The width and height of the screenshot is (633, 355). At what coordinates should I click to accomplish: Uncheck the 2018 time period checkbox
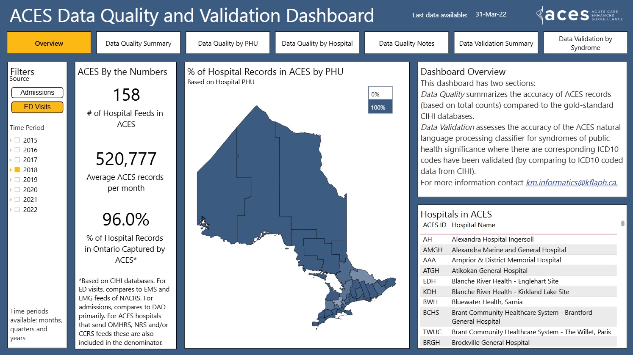(17, 169)
